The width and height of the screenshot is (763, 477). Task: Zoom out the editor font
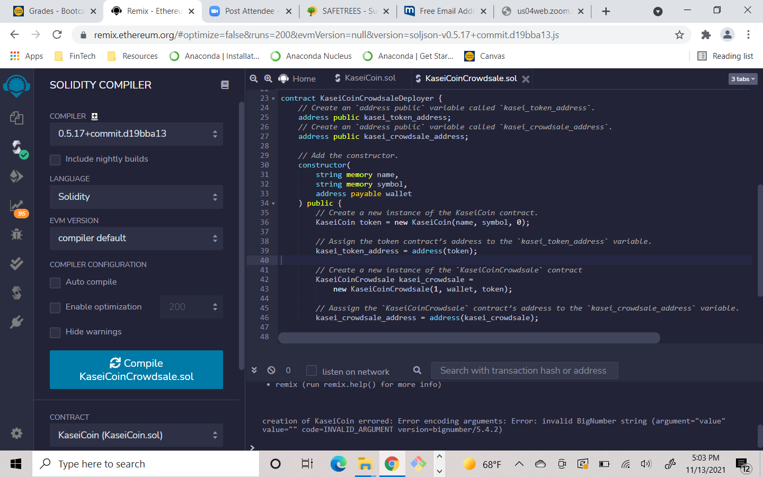coord(254,78)
